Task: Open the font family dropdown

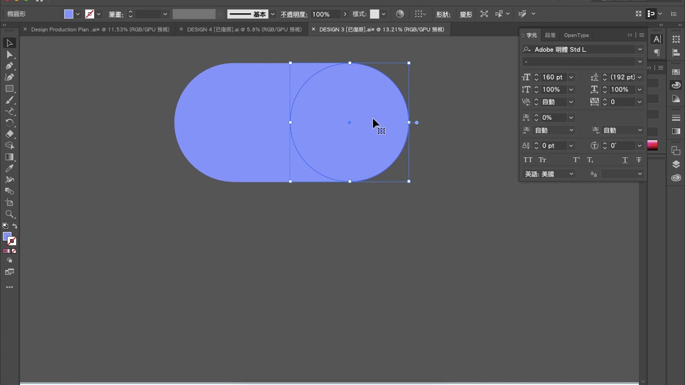Action: 640,49
